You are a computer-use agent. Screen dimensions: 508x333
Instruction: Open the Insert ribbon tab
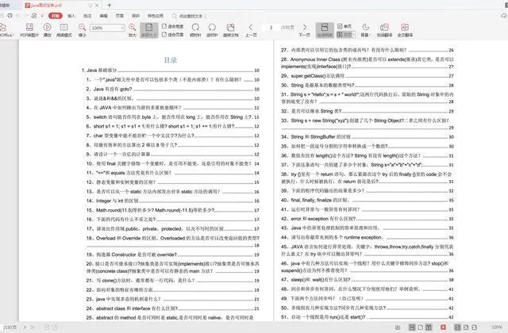click(x=71, y=16)
